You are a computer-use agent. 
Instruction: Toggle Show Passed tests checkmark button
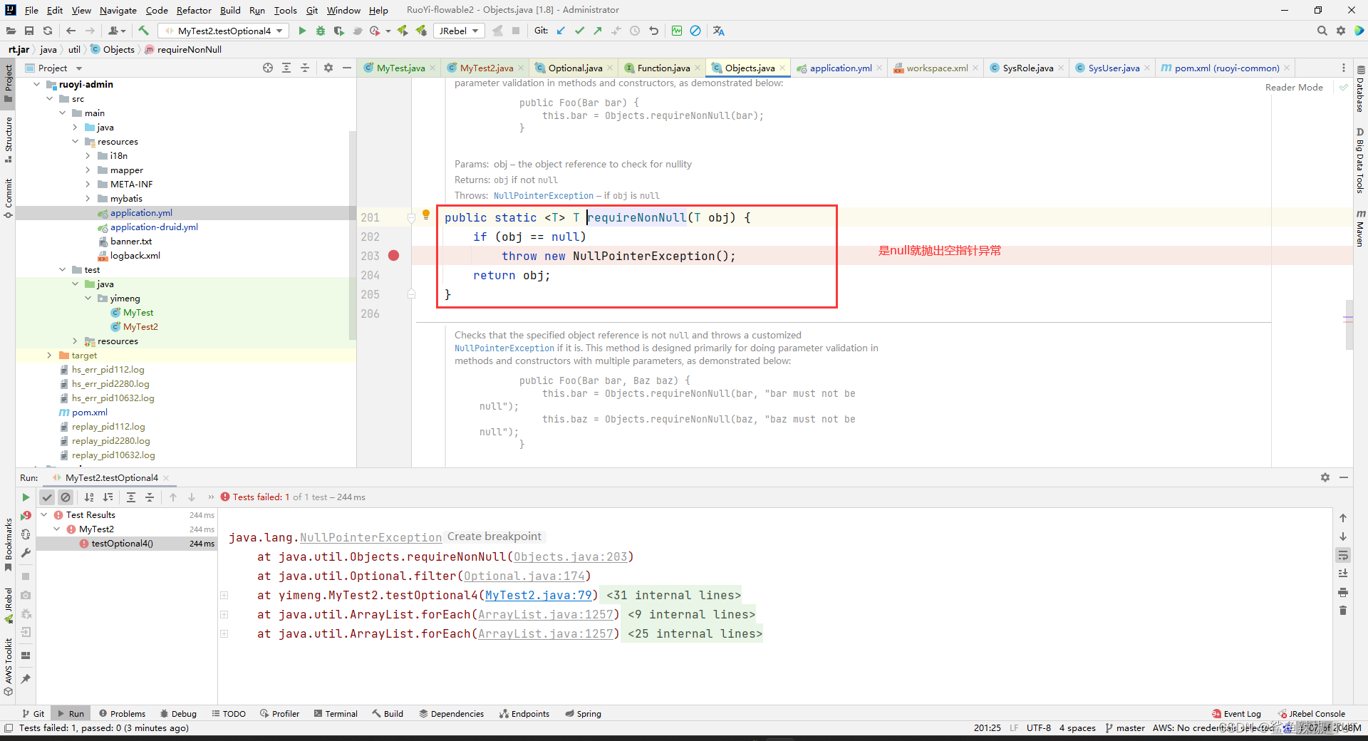[47, 497]
